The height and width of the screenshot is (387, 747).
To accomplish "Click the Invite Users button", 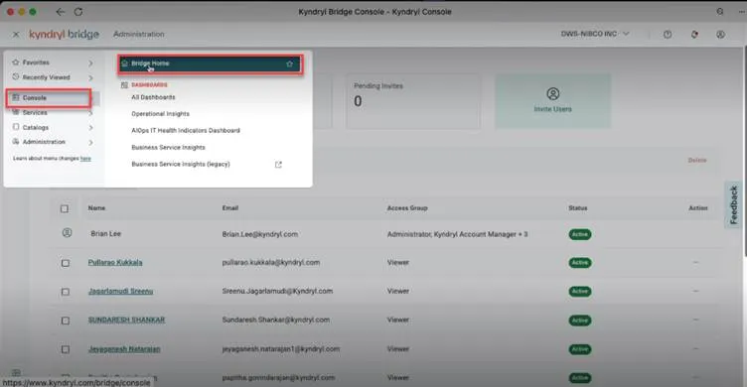I will click(x=552, y=101).
